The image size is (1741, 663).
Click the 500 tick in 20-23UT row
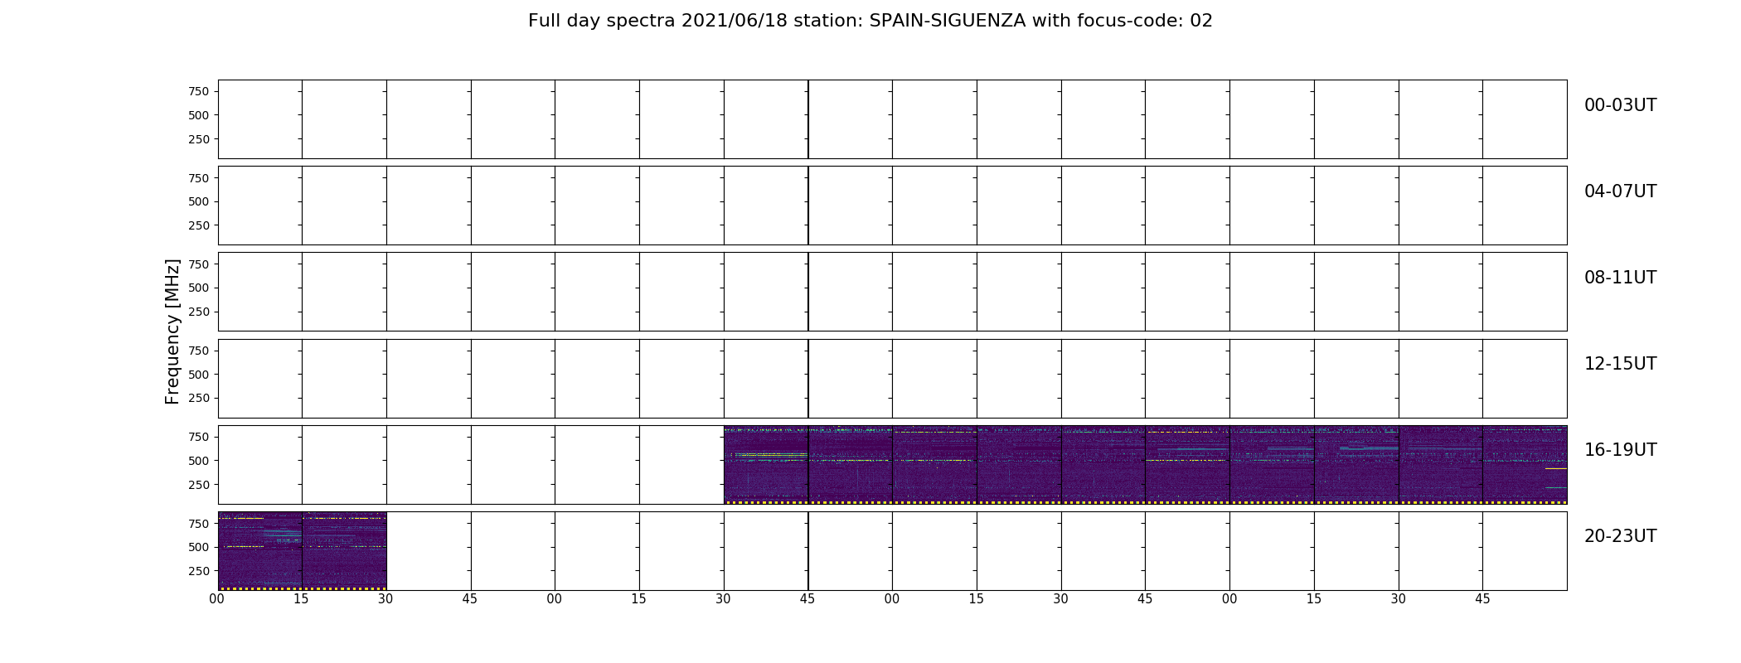click(x=199, y=547)
